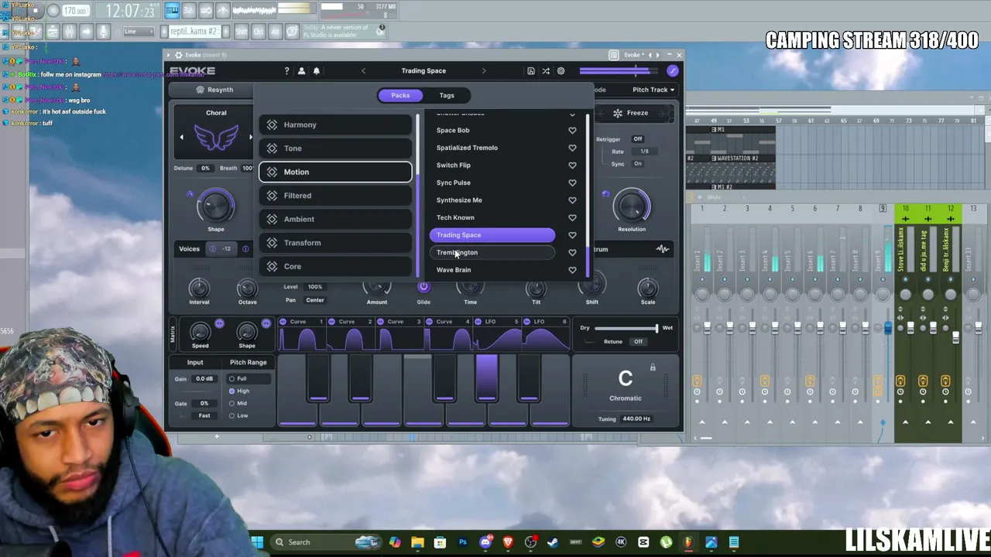Randomize preset with shuffle icon
This screenshot has height=557, width=991.
546,71
